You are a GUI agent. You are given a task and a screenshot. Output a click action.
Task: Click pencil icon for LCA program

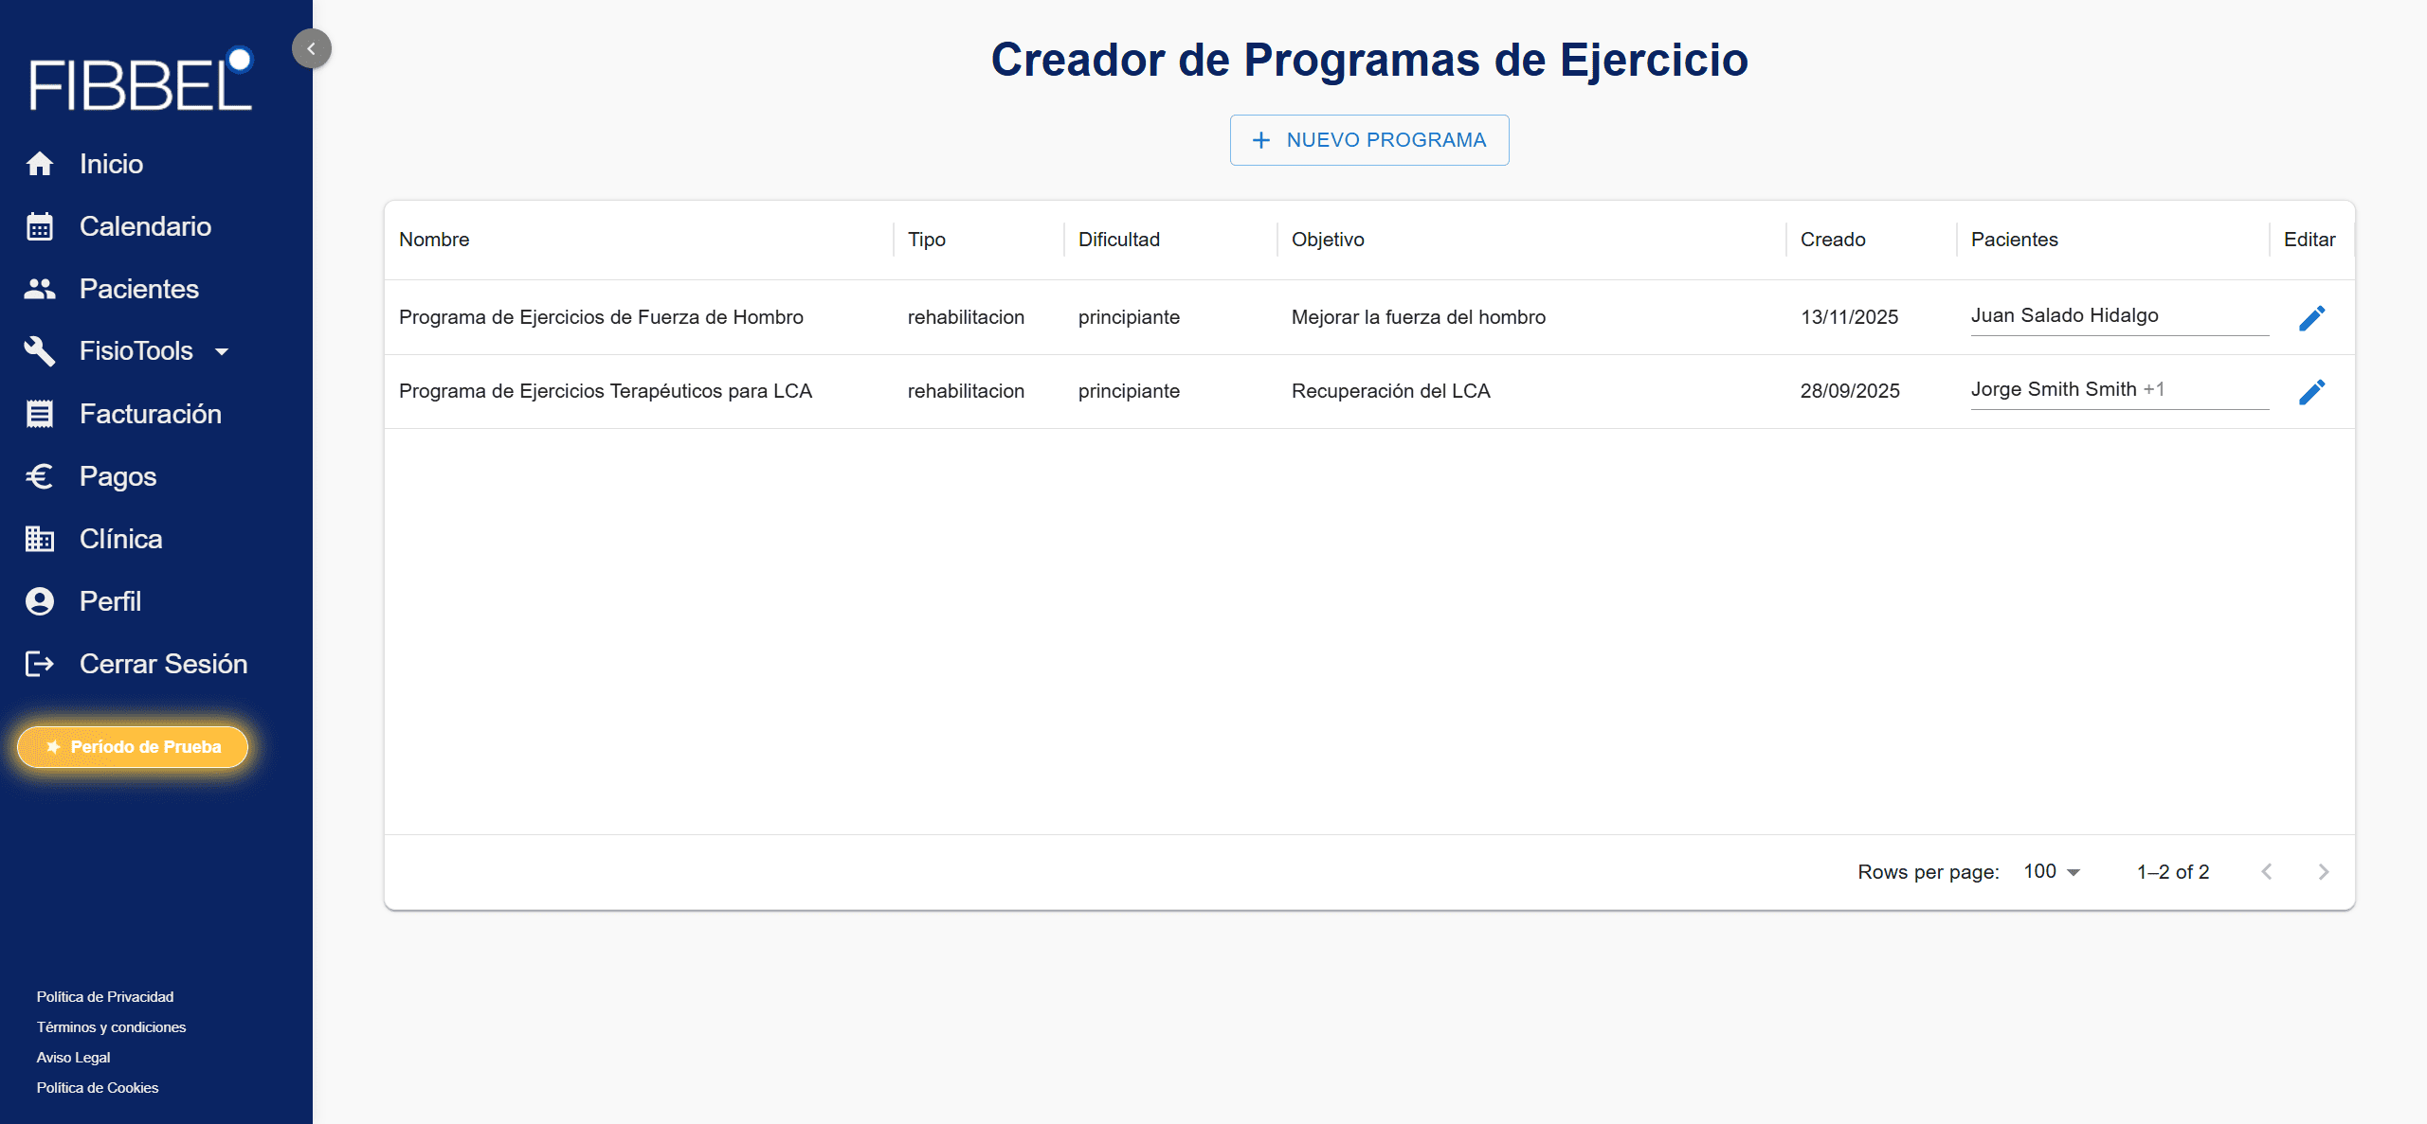tap(2311, 392)
